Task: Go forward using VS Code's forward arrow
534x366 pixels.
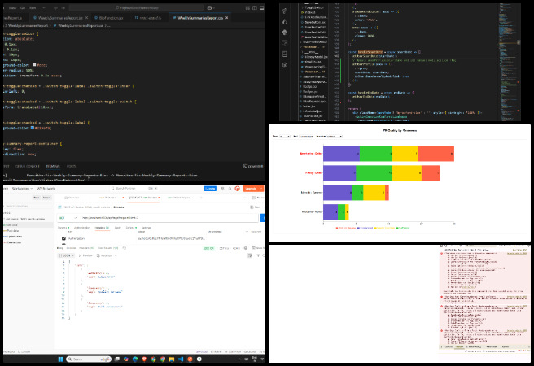Action: click(x=63, y=7)
